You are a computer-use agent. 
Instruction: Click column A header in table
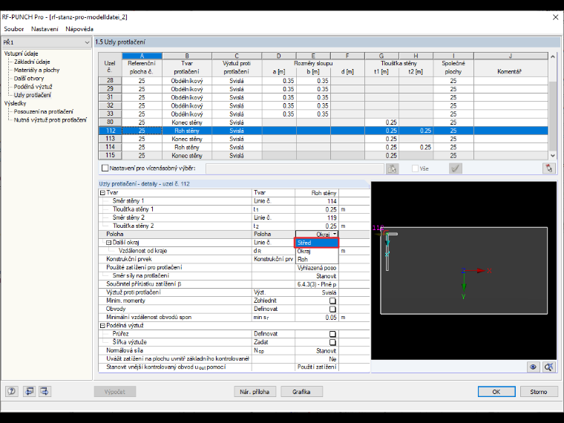[142, 56]
